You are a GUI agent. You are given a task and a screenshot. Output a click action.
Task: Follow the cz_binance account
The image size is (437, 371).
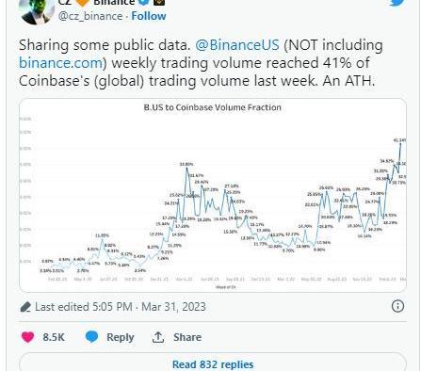coord(149,16)
